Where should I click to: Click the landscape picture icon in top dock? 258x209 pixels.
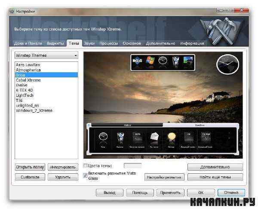[x=188, y=61]
